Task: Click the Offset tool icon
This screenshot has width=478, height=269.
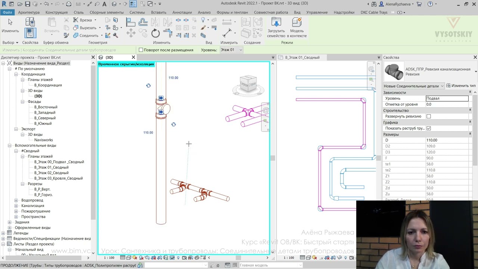Action: (143, 22)
